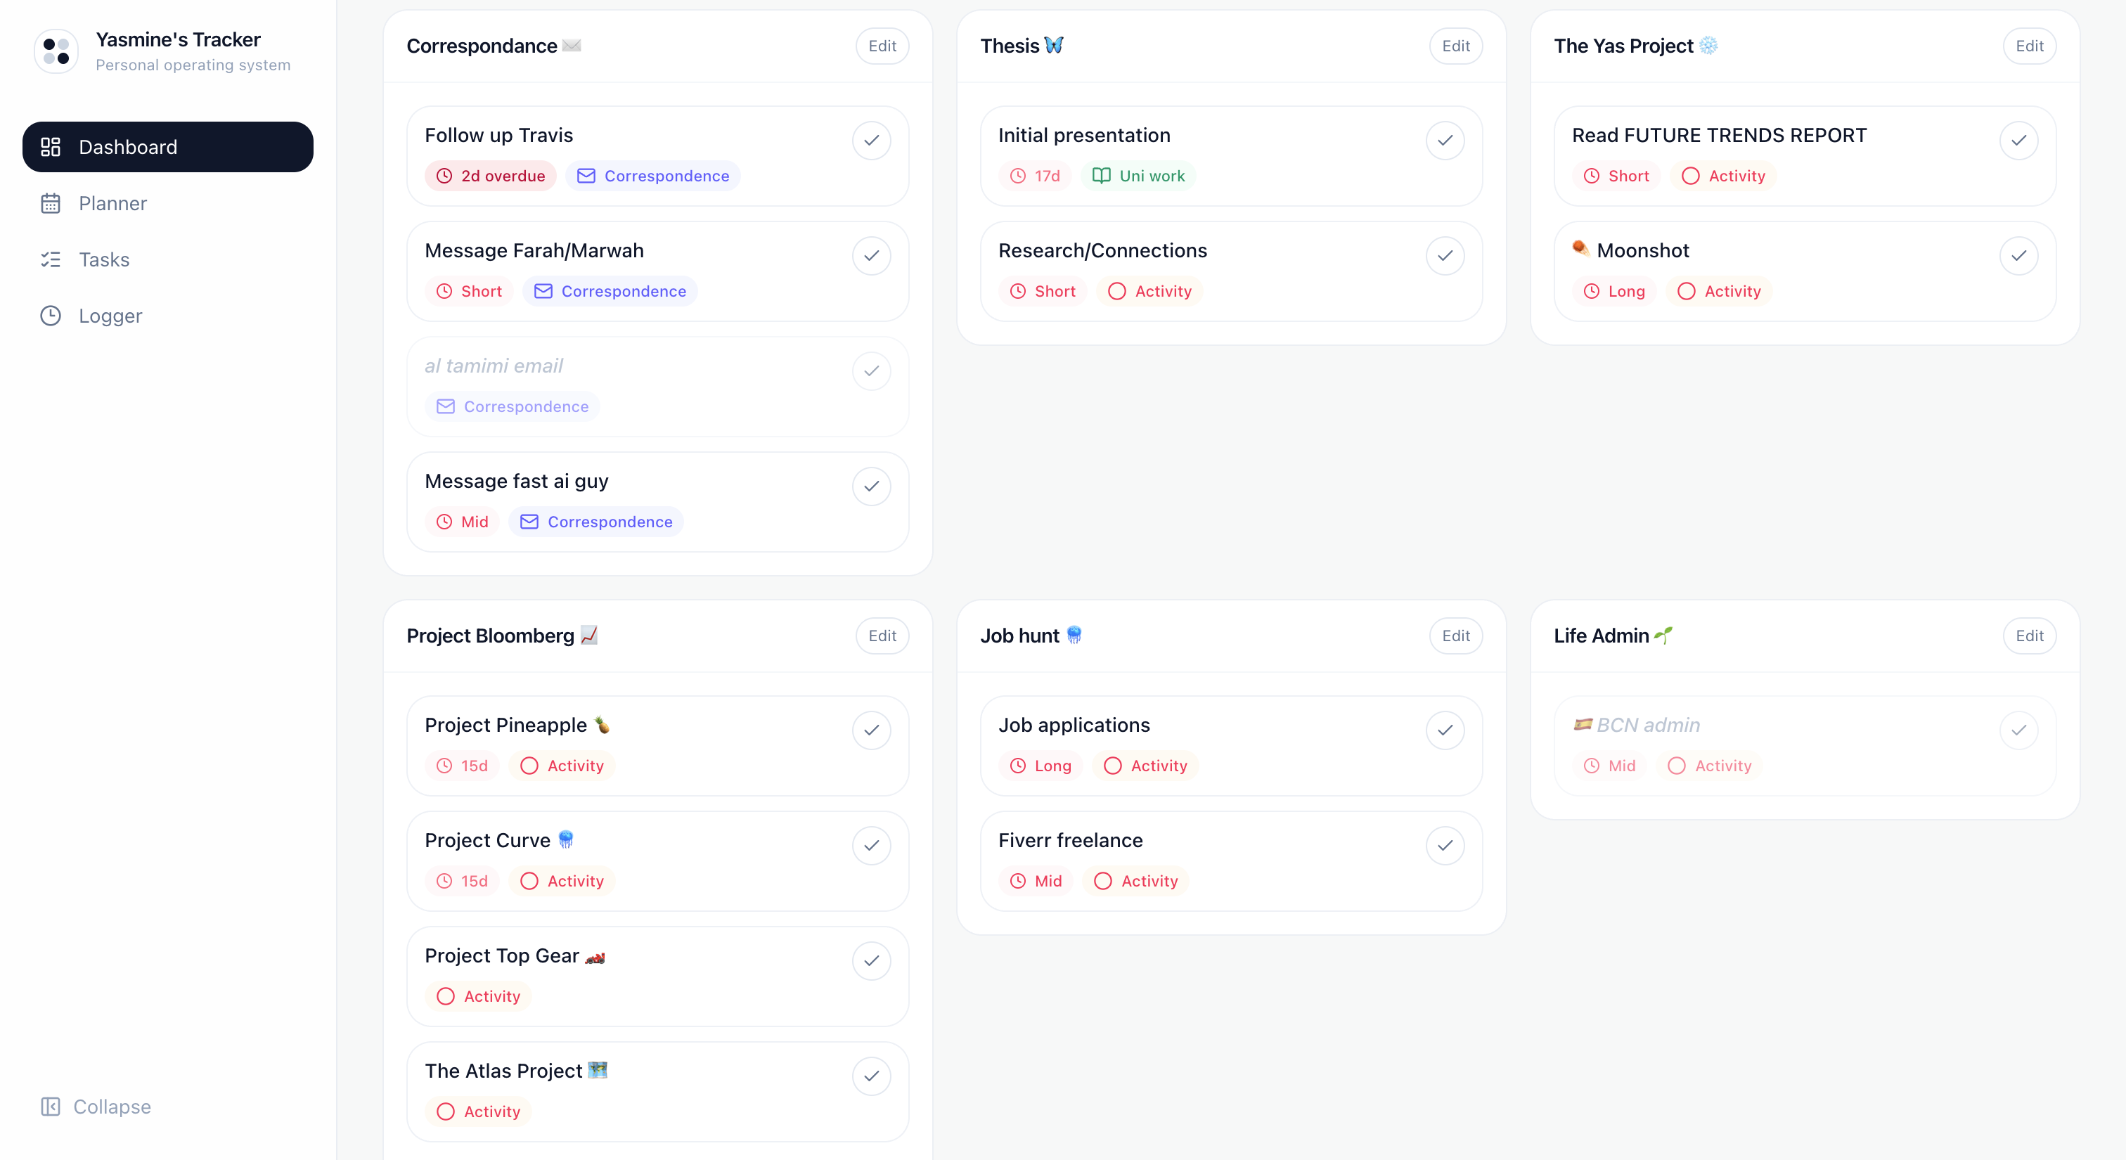Click Short tag on Research/Connections
Screen dimensions: 2126x1160
[x=1043, y=291]
